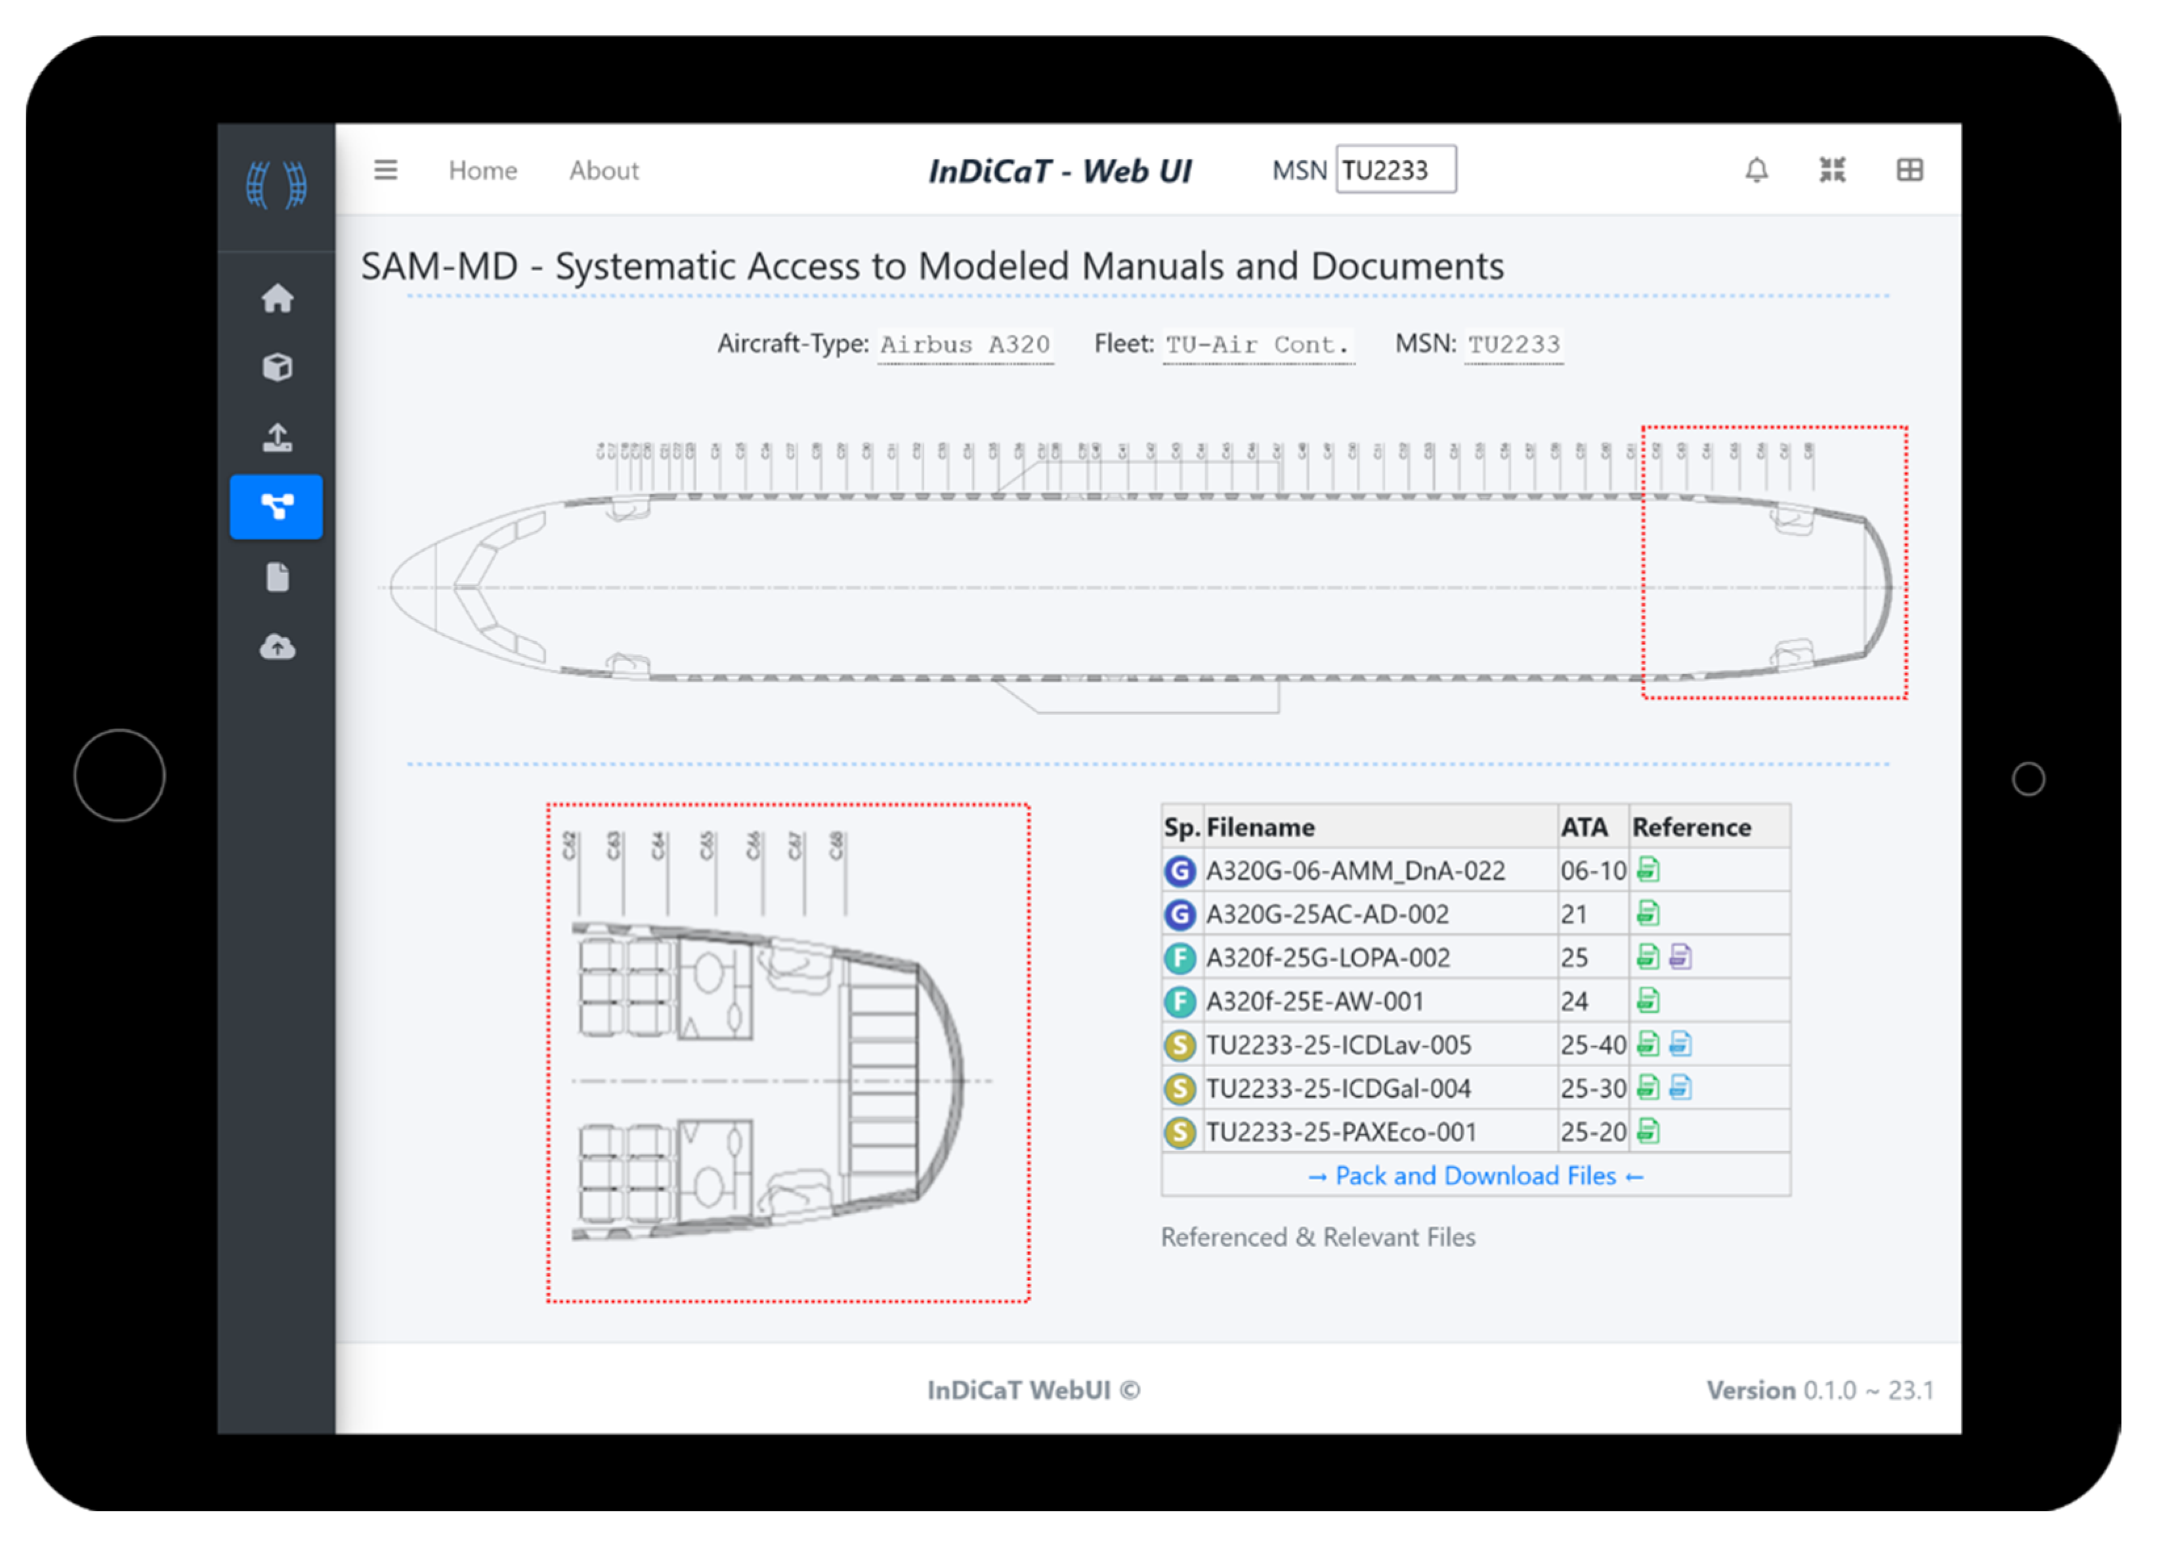Screen dimensions: 2157x1541
Task: Toggle fullscreen with the compress arrows icon
Action: (x=1831, y=171)
